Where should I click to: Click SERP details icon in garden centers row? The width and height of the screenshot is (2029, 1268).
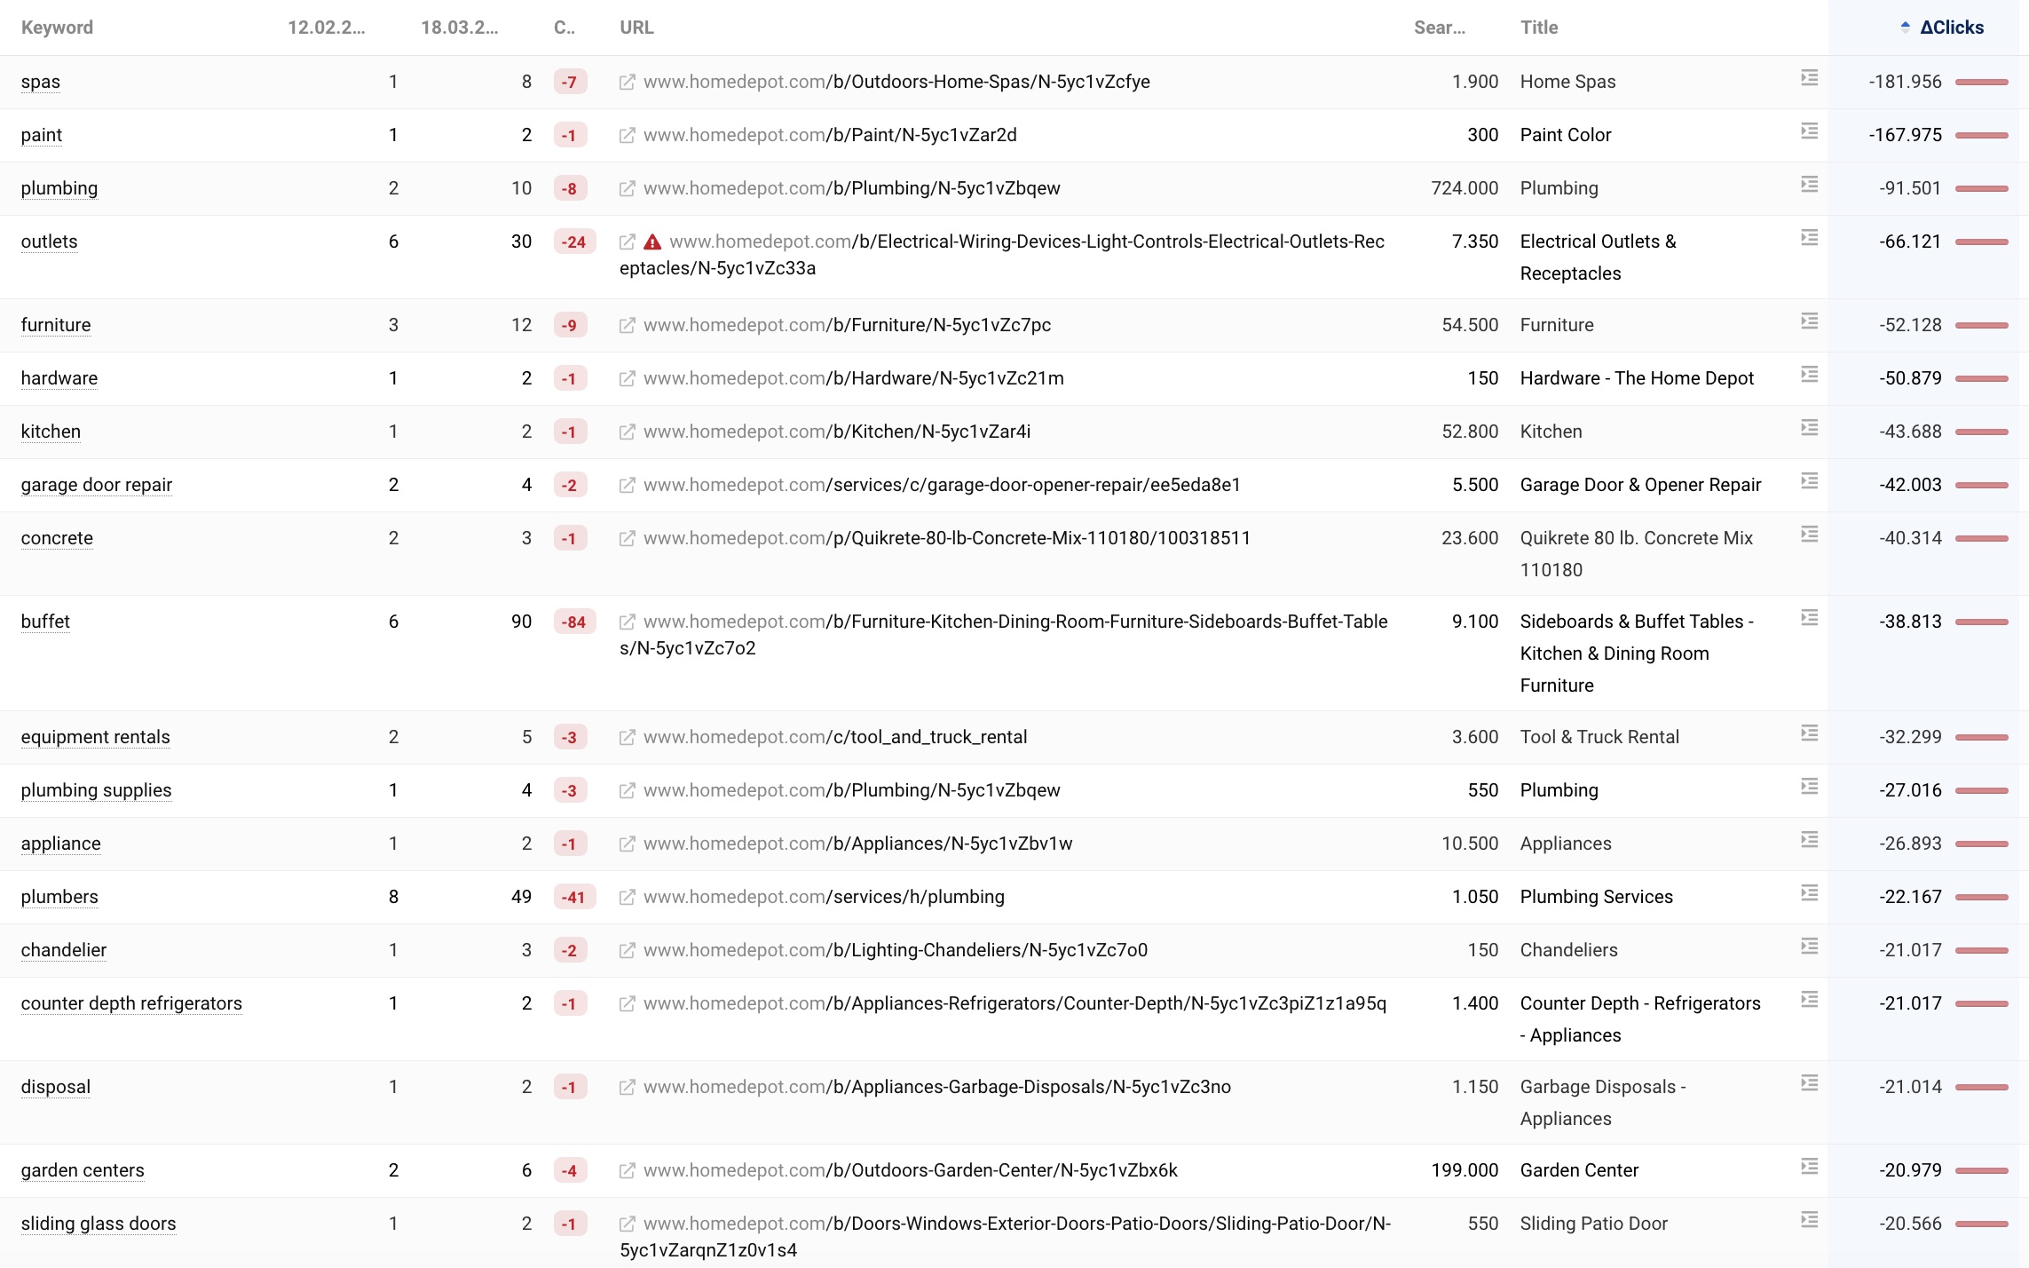coord(1810,1167)
